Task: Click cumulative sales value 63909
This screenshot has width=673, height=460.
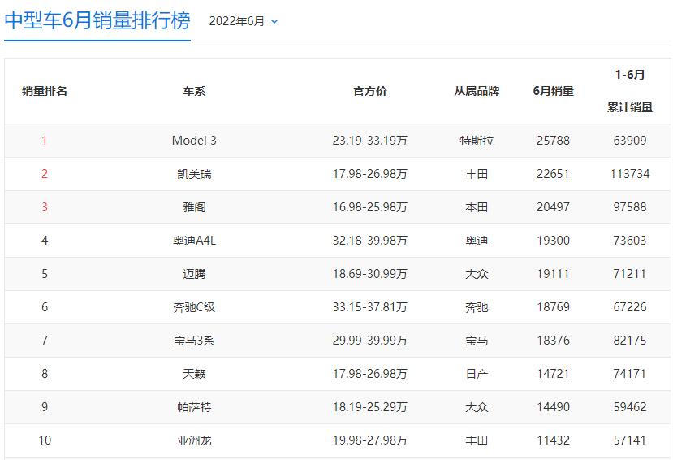Action: coord(630,141)
